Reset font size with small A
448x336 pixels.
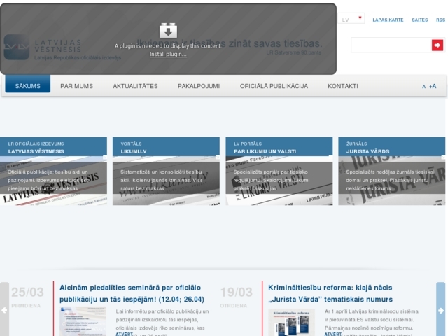[x=423, y=87]
